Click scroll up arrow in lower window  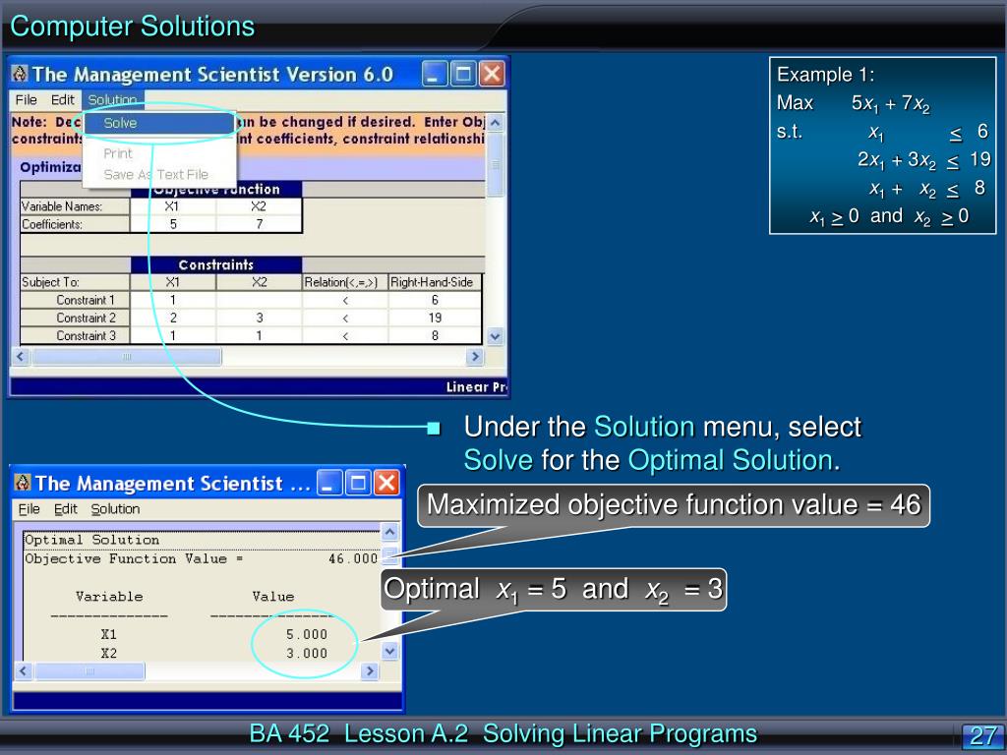click(389, 532)
